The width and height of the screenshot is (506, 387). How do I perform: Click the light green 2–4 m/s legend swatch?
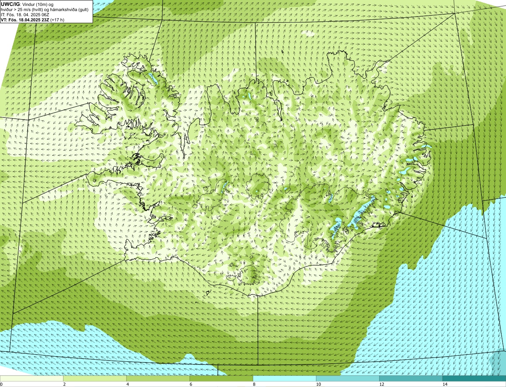(95, 379)
